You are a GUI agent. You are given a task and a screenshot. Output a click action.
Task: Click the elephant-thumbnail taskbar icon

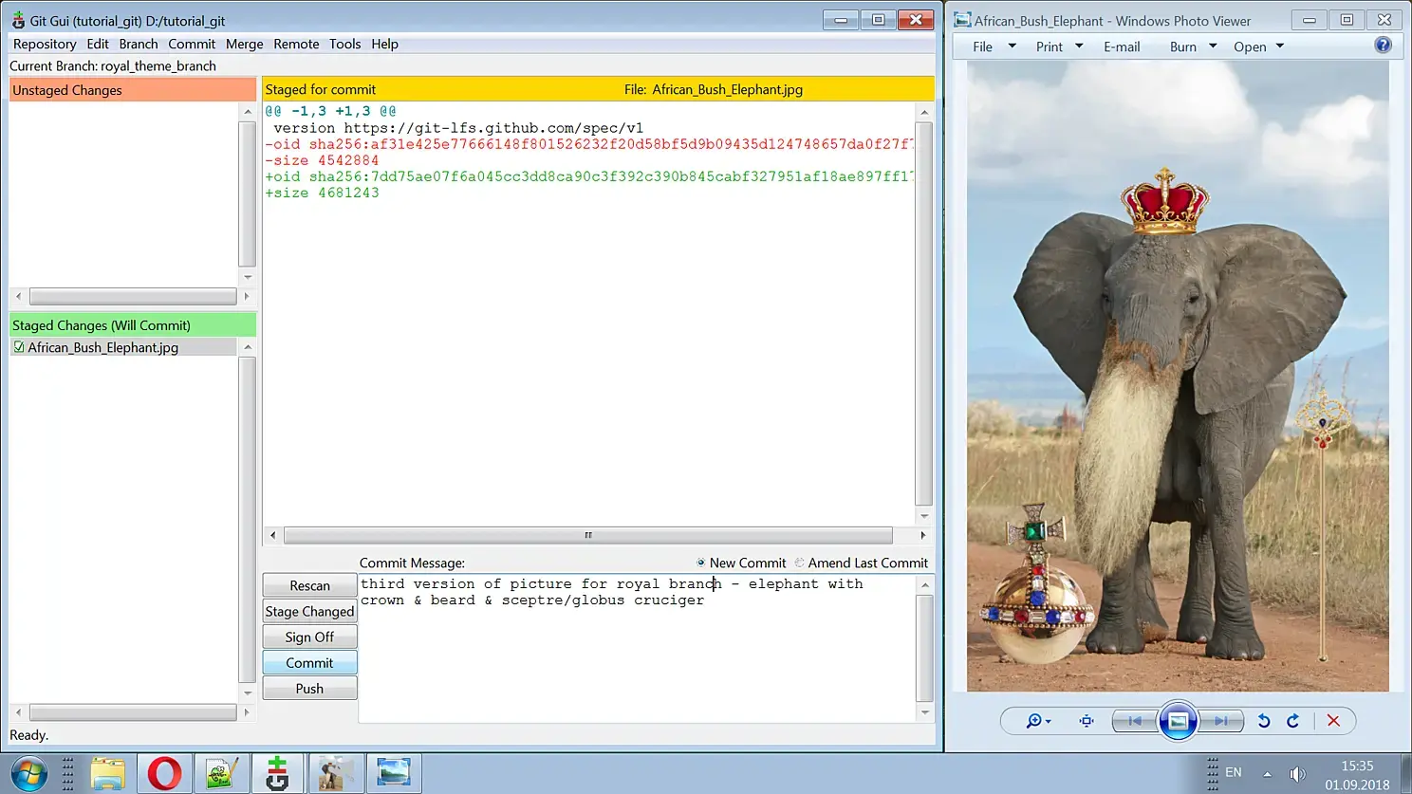pyautogui.click(x=335, y=774)
